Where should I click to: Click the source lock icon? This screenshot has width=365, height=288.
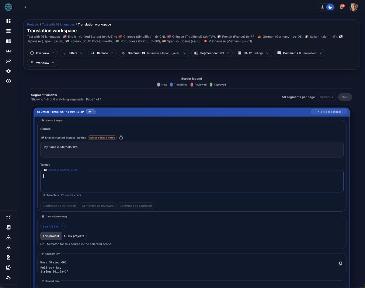point(121,137)
